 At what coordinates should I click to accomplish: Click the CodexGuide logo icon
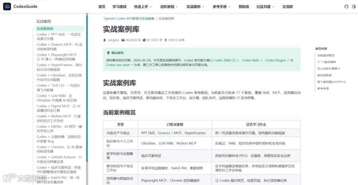7,7
